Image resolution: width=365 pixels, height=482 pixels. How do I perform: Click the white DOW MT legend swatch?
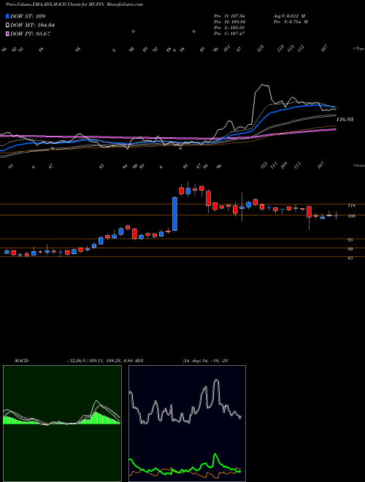click(8, 25)
